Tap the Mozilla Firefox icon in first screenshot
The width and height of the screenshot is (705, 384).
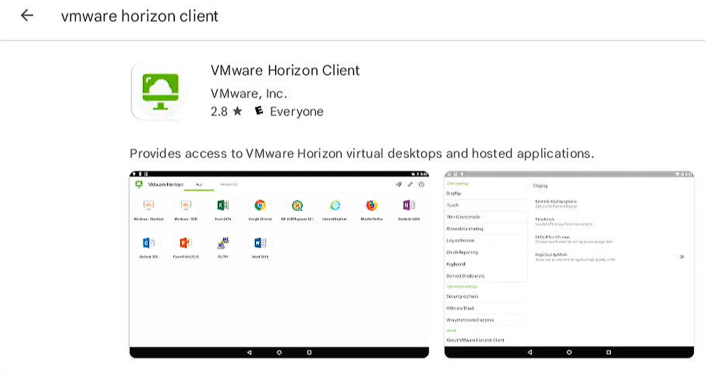(x=372, y=205)
